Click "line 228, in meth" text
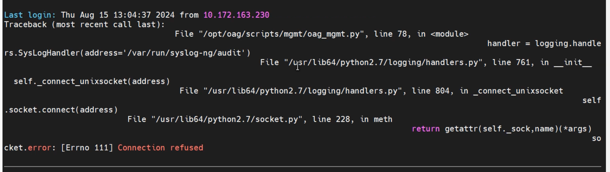610x172 pixels. point(352,119)
